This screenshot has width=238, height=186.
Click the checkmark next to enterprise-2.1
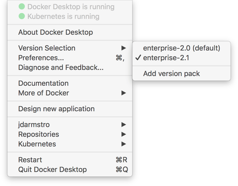click(138, 58)
